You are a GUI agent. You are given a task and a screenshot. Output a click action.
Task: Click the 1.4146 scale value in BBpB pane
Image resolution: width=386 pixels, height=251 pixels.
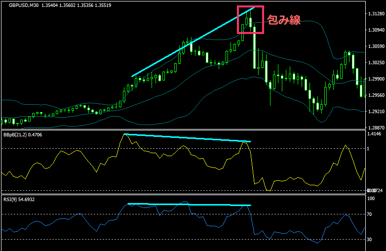[x=374, y=134]
